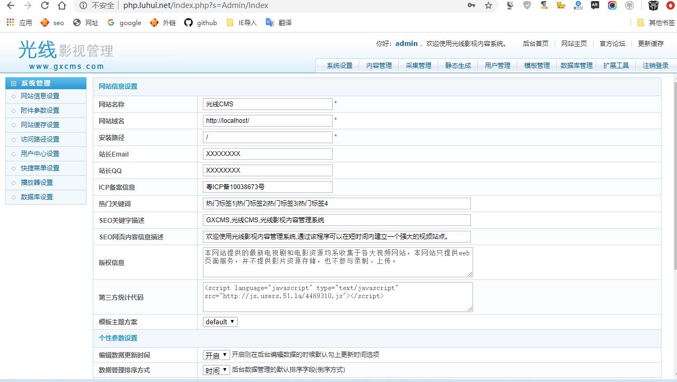677x382 pixels.
Task: Click the 光线影视管理 logo
Action: (x=66, y=54)
